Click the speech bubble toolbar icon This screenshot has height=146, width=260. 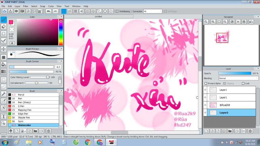[16, 11]
